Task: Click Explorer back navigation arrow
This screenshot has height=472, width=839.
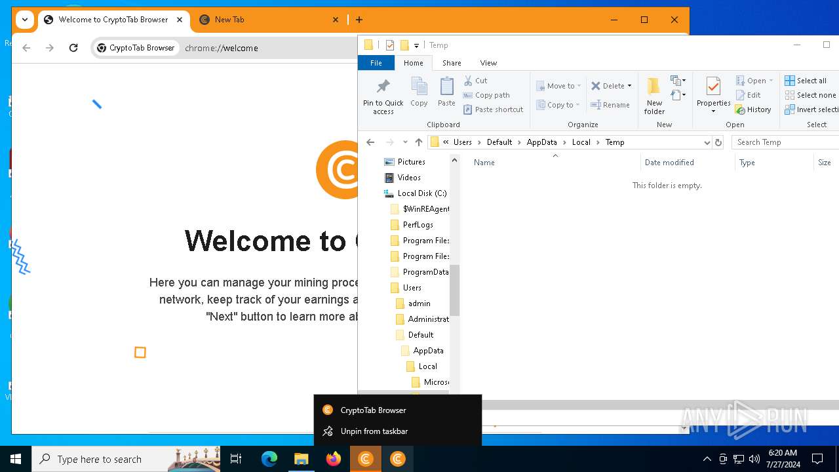Action: [370, 142]
